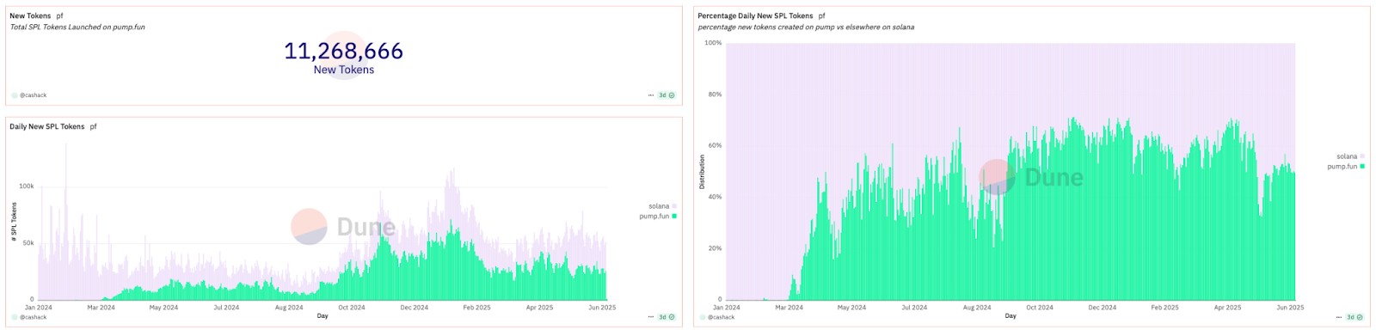This screenshot has width=1376, height=336.
Task: Open the Daily New SPL Tokens query title
Action: (47, 126)
